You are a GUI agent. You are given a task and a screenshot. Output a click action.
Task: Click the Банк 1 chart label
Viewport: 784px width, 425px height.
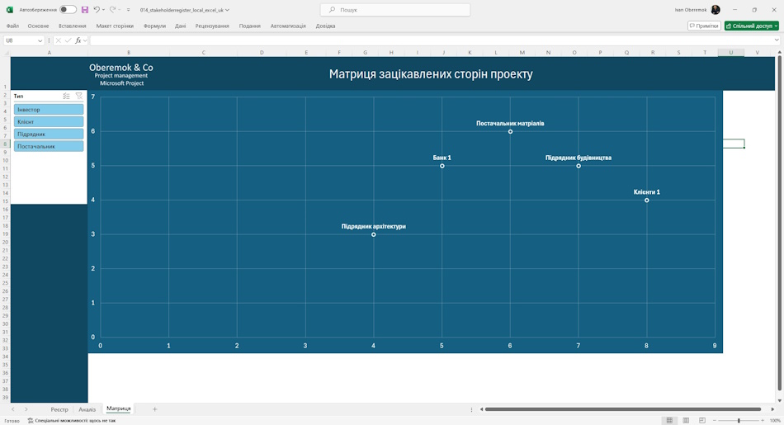442,158
